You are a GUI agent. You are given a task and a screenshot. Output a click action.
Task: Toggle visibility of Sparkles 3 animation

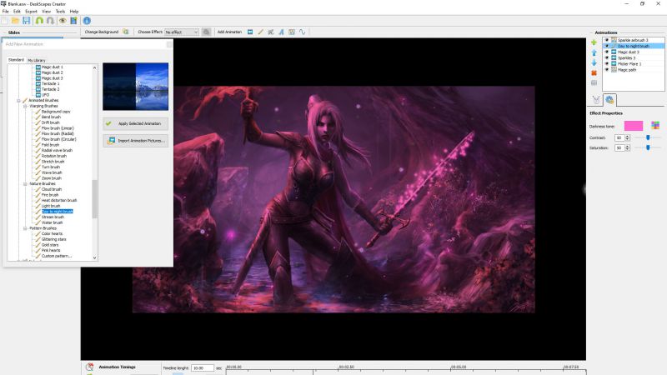607,57
